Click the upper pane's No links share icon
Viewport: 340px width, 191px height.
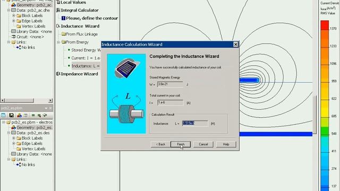19,47
